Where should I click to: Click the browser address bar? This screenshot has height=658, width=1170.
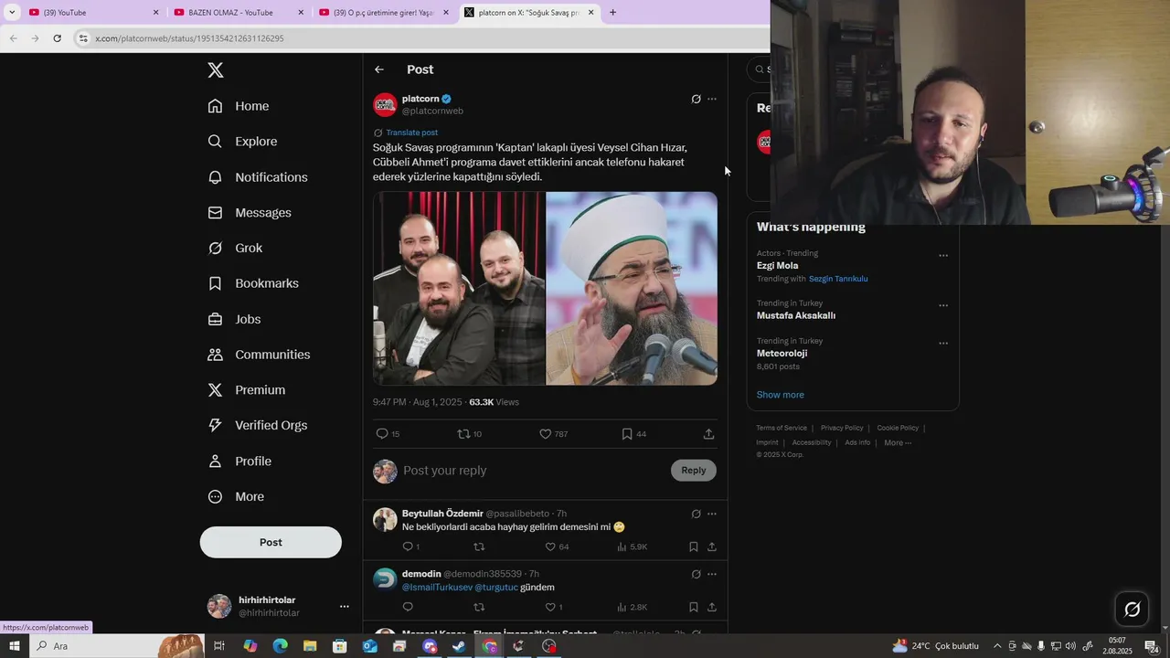pos(420,38)
